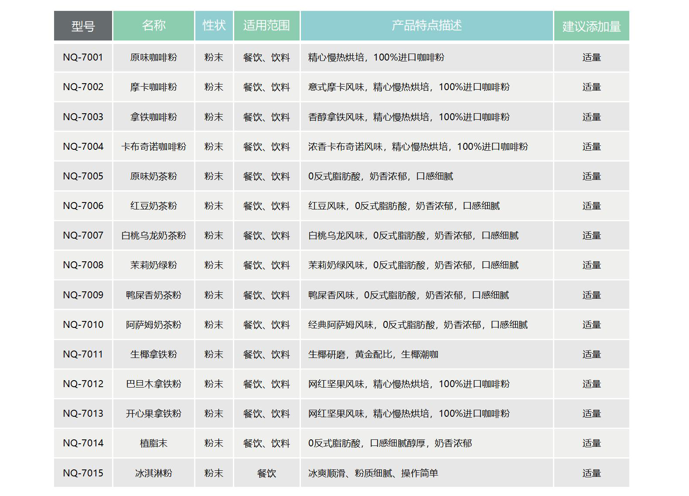This screenshot has width=689, height=496.
Task: Click 适量 cell in NQ-7001 row
Action: click(591, 57)
